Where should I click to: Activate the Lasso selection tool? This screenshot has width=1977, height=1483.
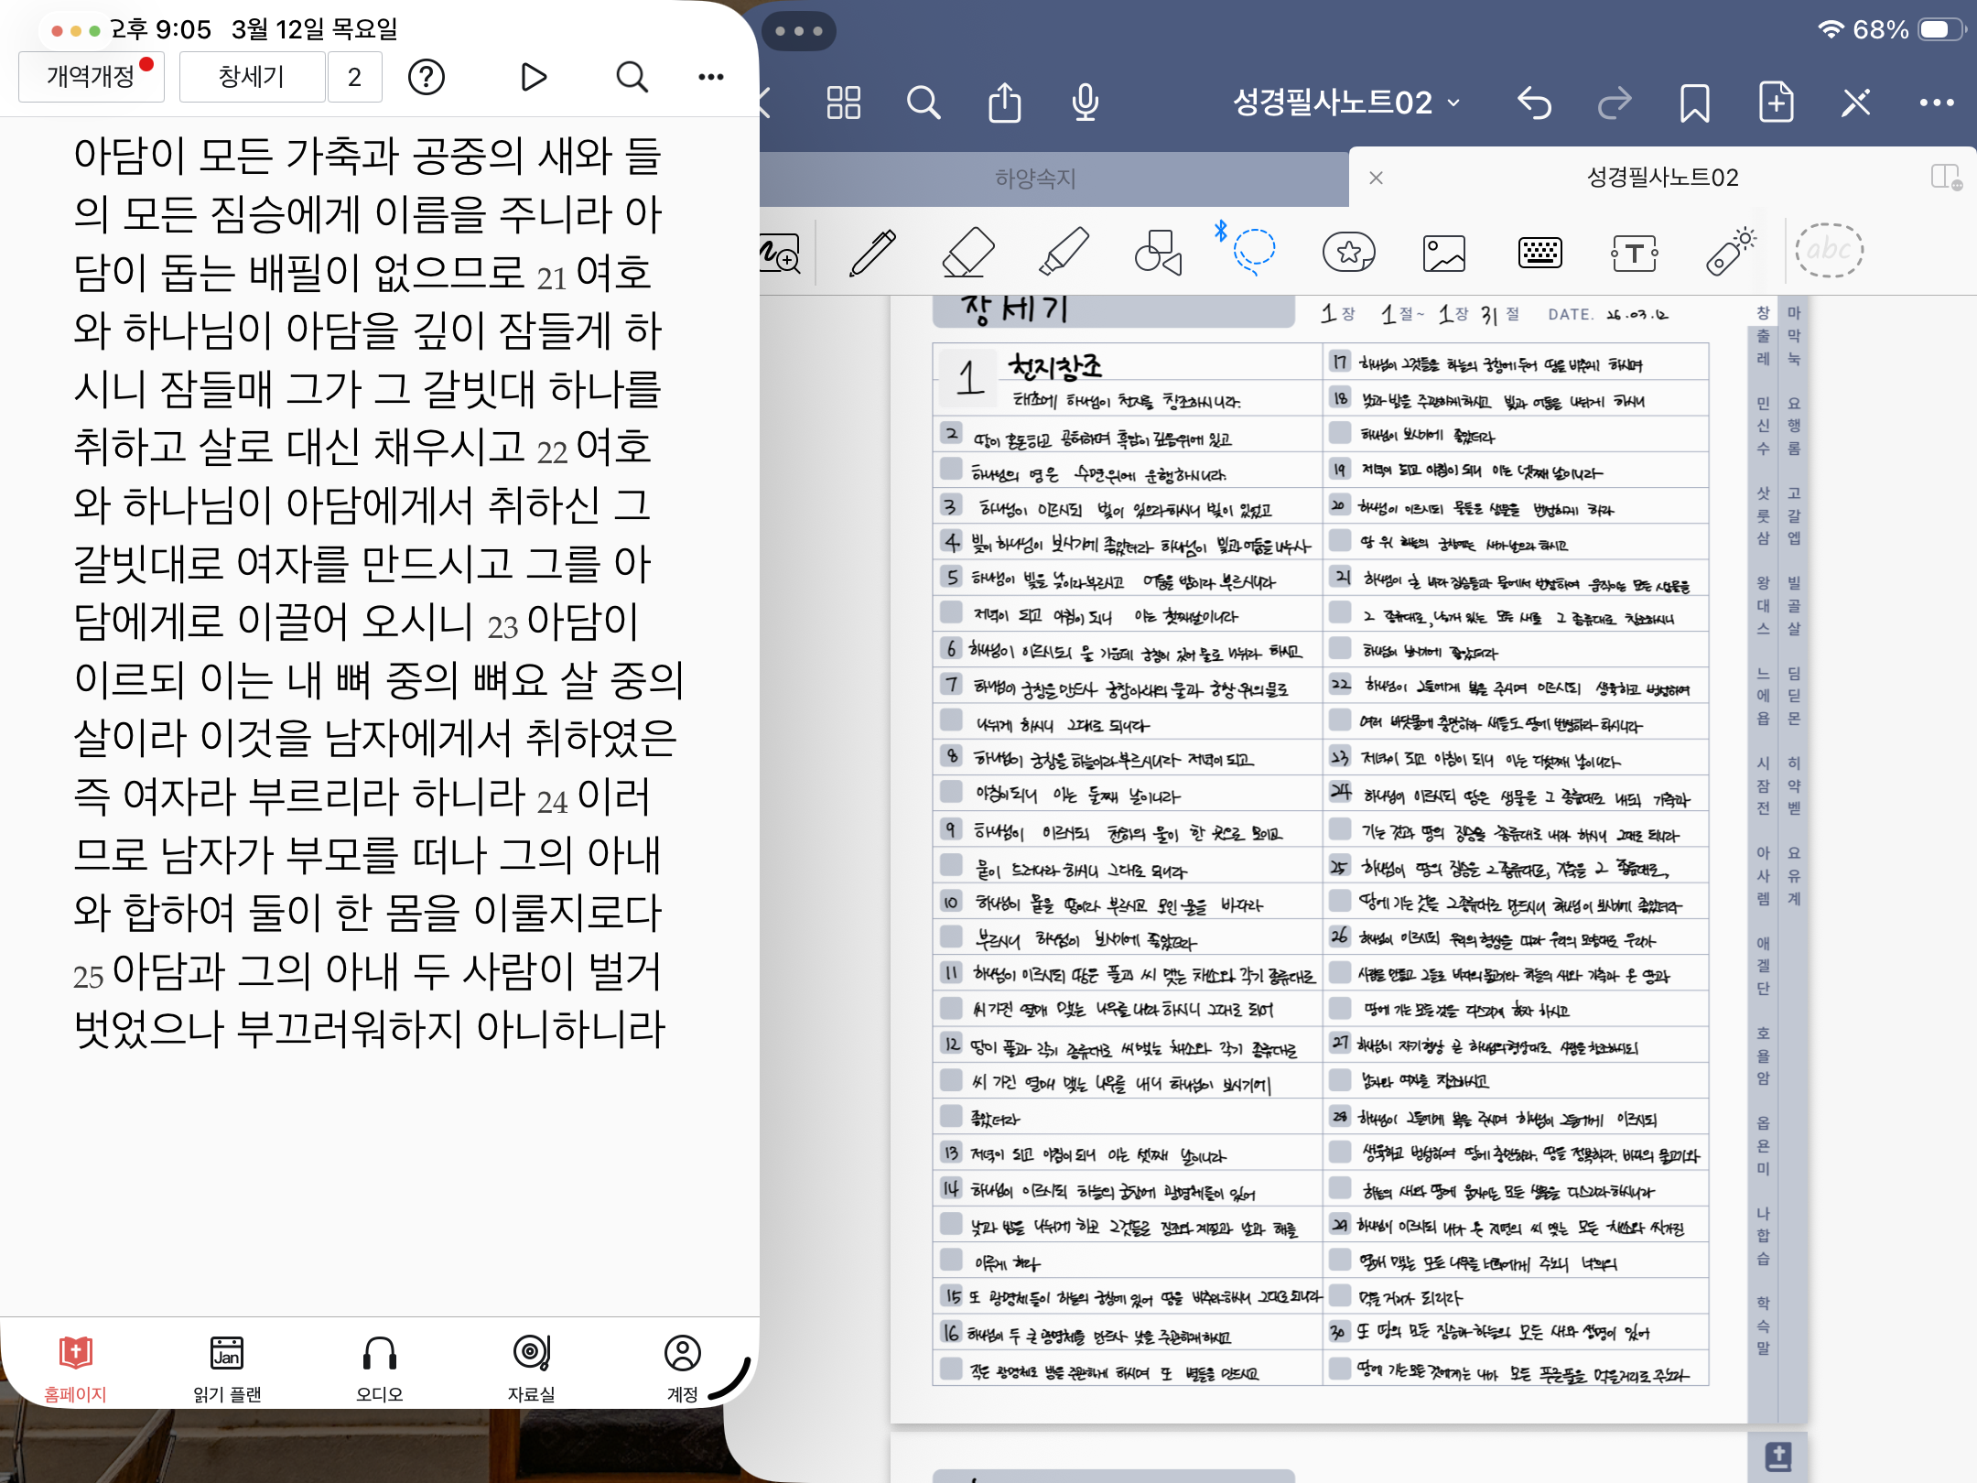coord(1254,251)
